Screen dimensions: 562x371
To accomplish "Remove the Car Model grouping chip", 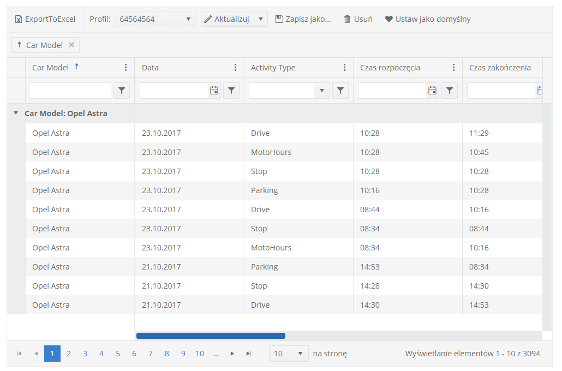I will coord(71,45).
